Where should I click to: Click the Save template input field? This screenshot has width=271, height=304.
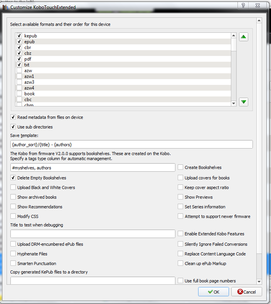coord(131,144)
